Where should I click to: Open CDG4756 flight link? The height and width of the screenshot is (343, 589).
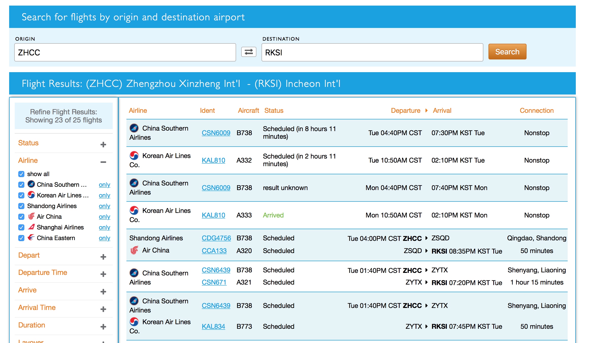[x=216, y=238]
